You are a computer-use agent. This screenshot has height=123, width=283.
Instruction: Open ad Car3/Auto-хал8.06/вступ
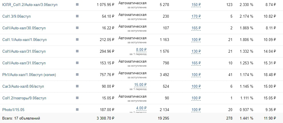point(23,87)
